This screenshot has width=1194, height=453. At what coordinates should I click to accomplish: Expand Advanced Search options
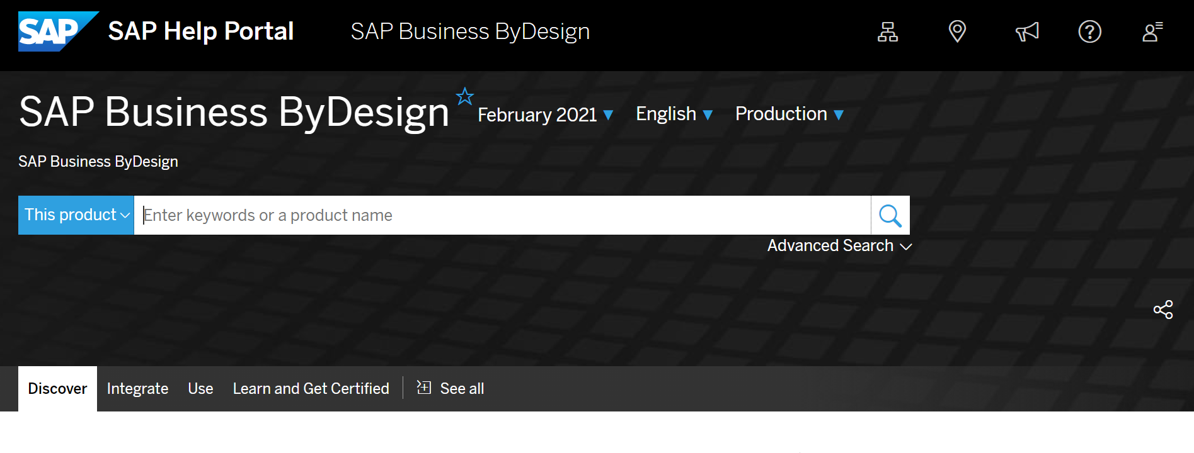(839, 245)
